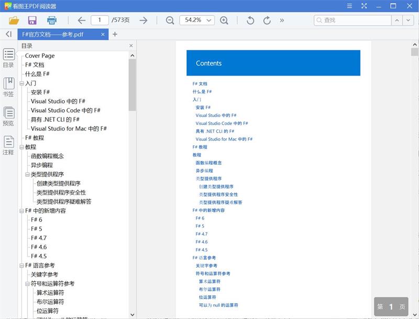Select 异步编程 outline entry
The image size is (419, 319).
[42, 165]
